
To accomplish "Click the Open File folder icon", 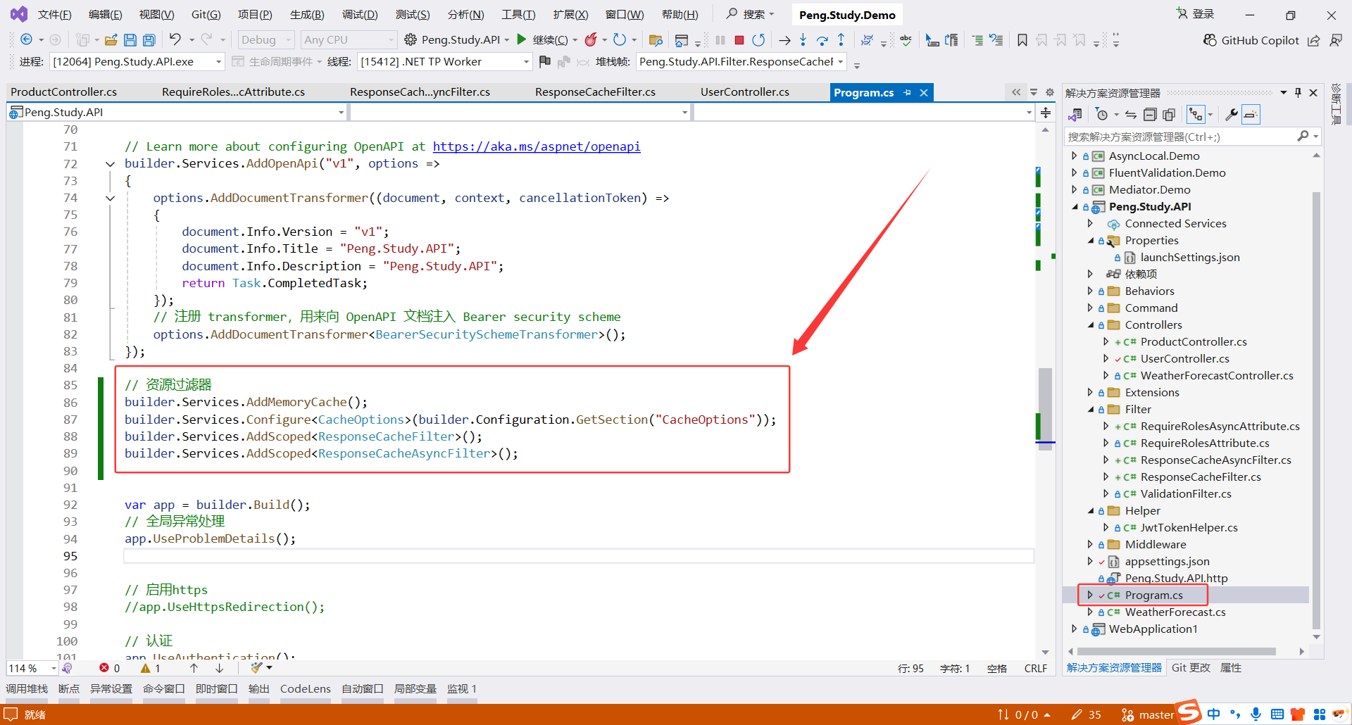I will click(x=111, y=40).
